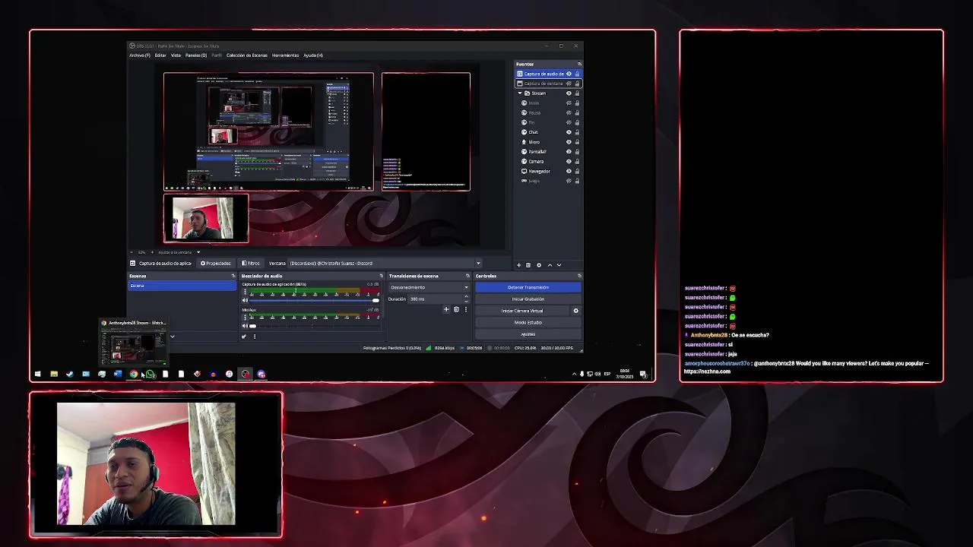Open options for application audio channel

point(245,291)
